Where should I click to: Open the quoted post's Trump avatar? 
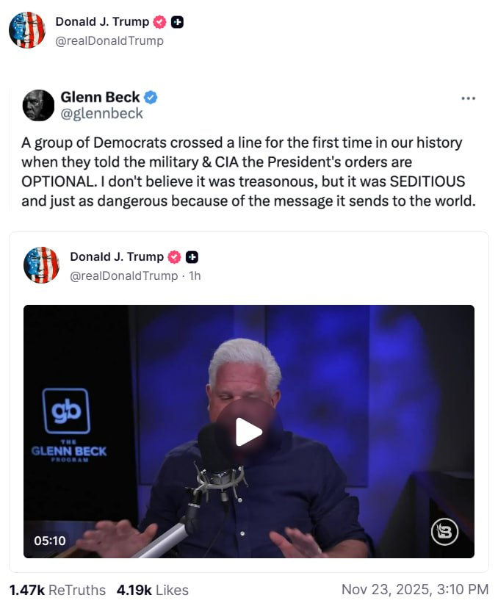pyautogui.click(x=41, y=264)
